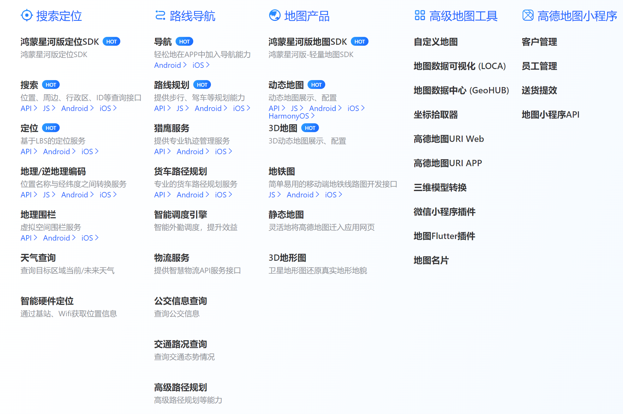Open 交通路况查询 link
Screen dimensions: 623x414
(180, 344)
